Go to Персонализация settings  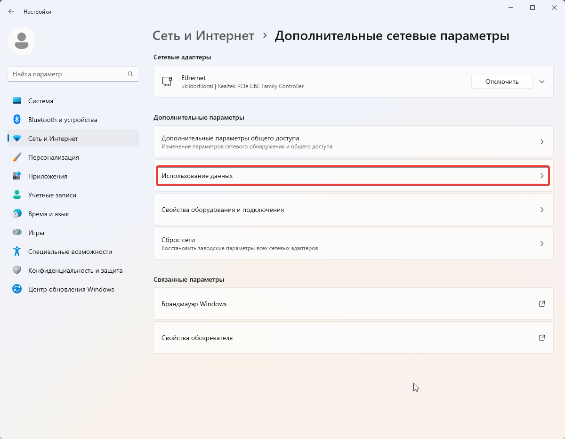coord(73,157)
